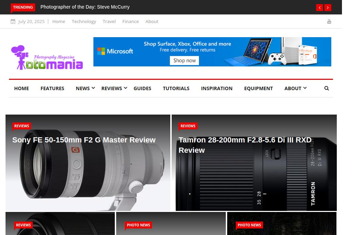The height and width of the screenshot is (235, 353).
Task: Open HOME in main navigation
Action: click(x=22, y=88)
